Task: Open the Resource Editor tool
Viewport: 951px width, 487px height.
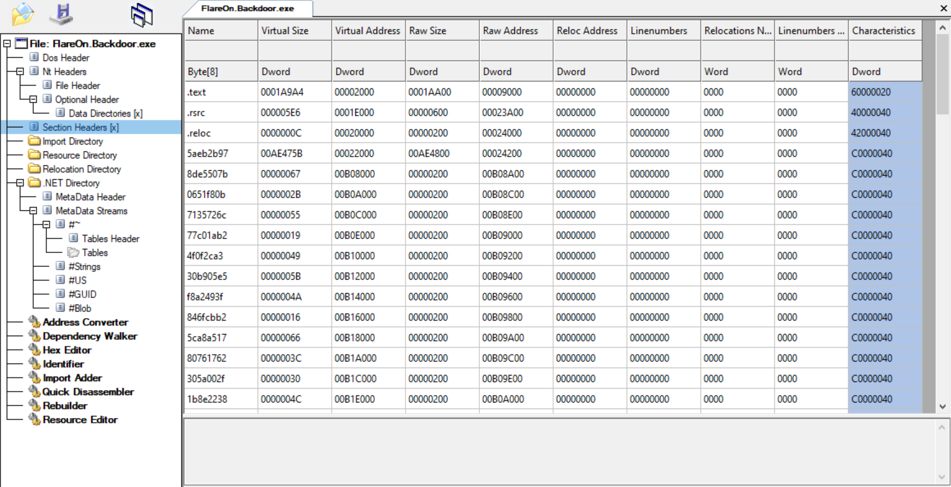Action: pyautogui.click(x=80, y=420)
